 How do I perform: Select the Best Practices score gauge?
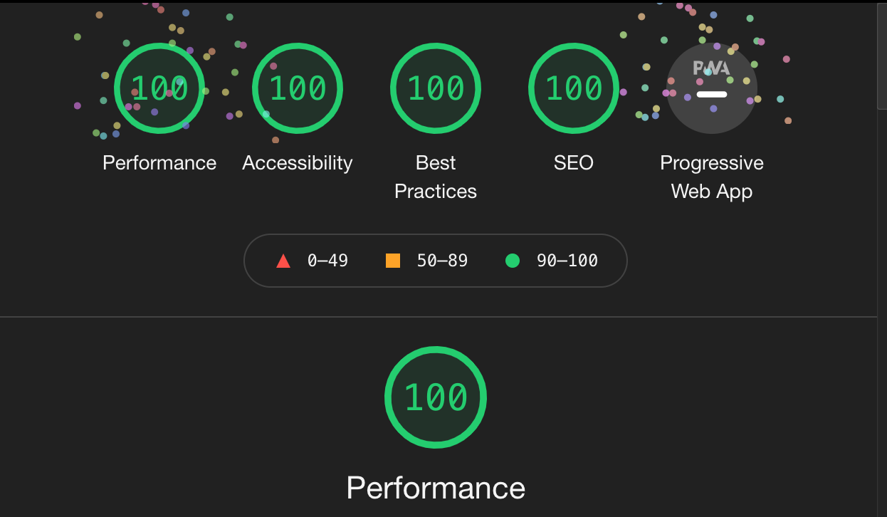coord(436,88)
